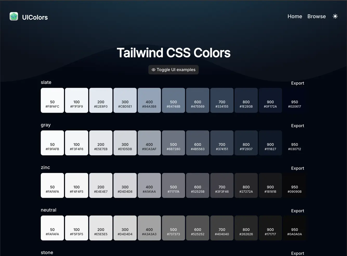The image size is (347, 256).
Task: Select slate 900 swatch #0F172A
Action: (270, 100)
